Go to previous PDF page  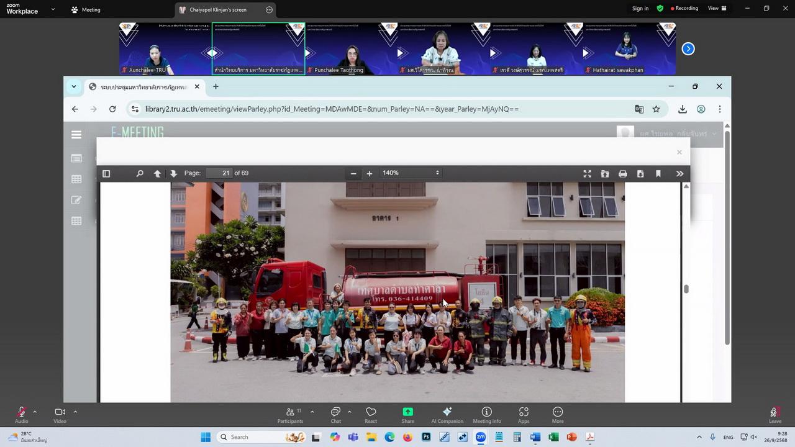157,173
